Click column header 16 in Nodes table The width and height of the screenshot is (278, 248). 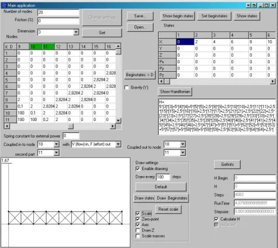coord(110,47)
